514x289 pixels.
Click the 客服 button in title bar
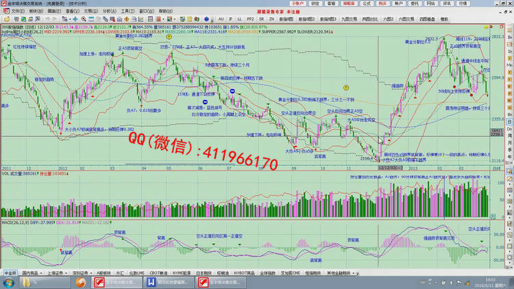click(x=332, y=3)
